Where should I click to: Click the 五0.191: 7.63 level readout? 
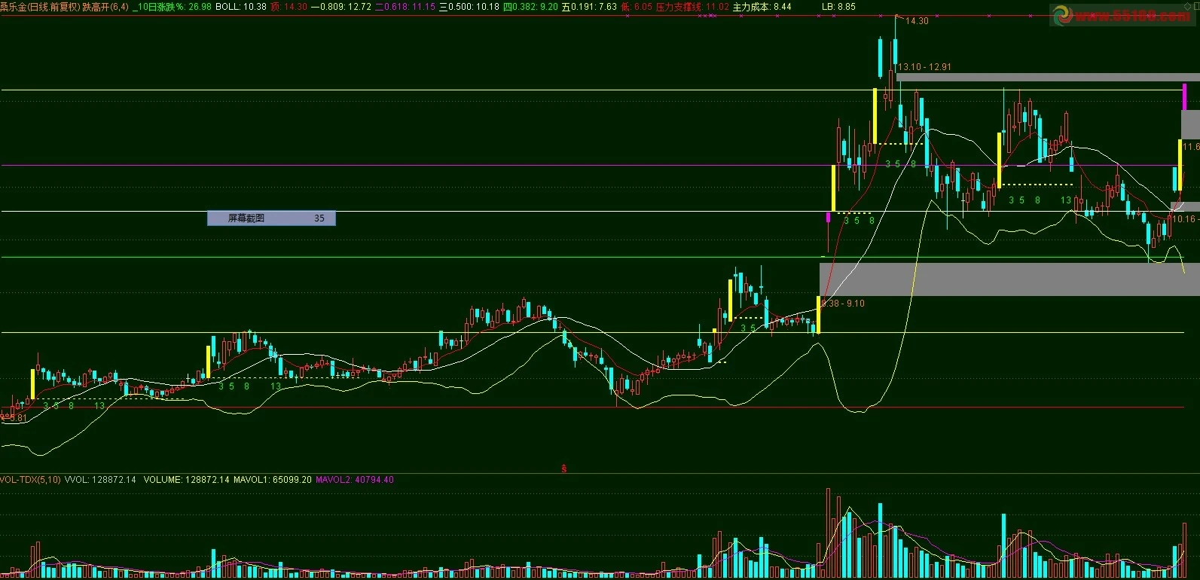[x=590, y=7]
